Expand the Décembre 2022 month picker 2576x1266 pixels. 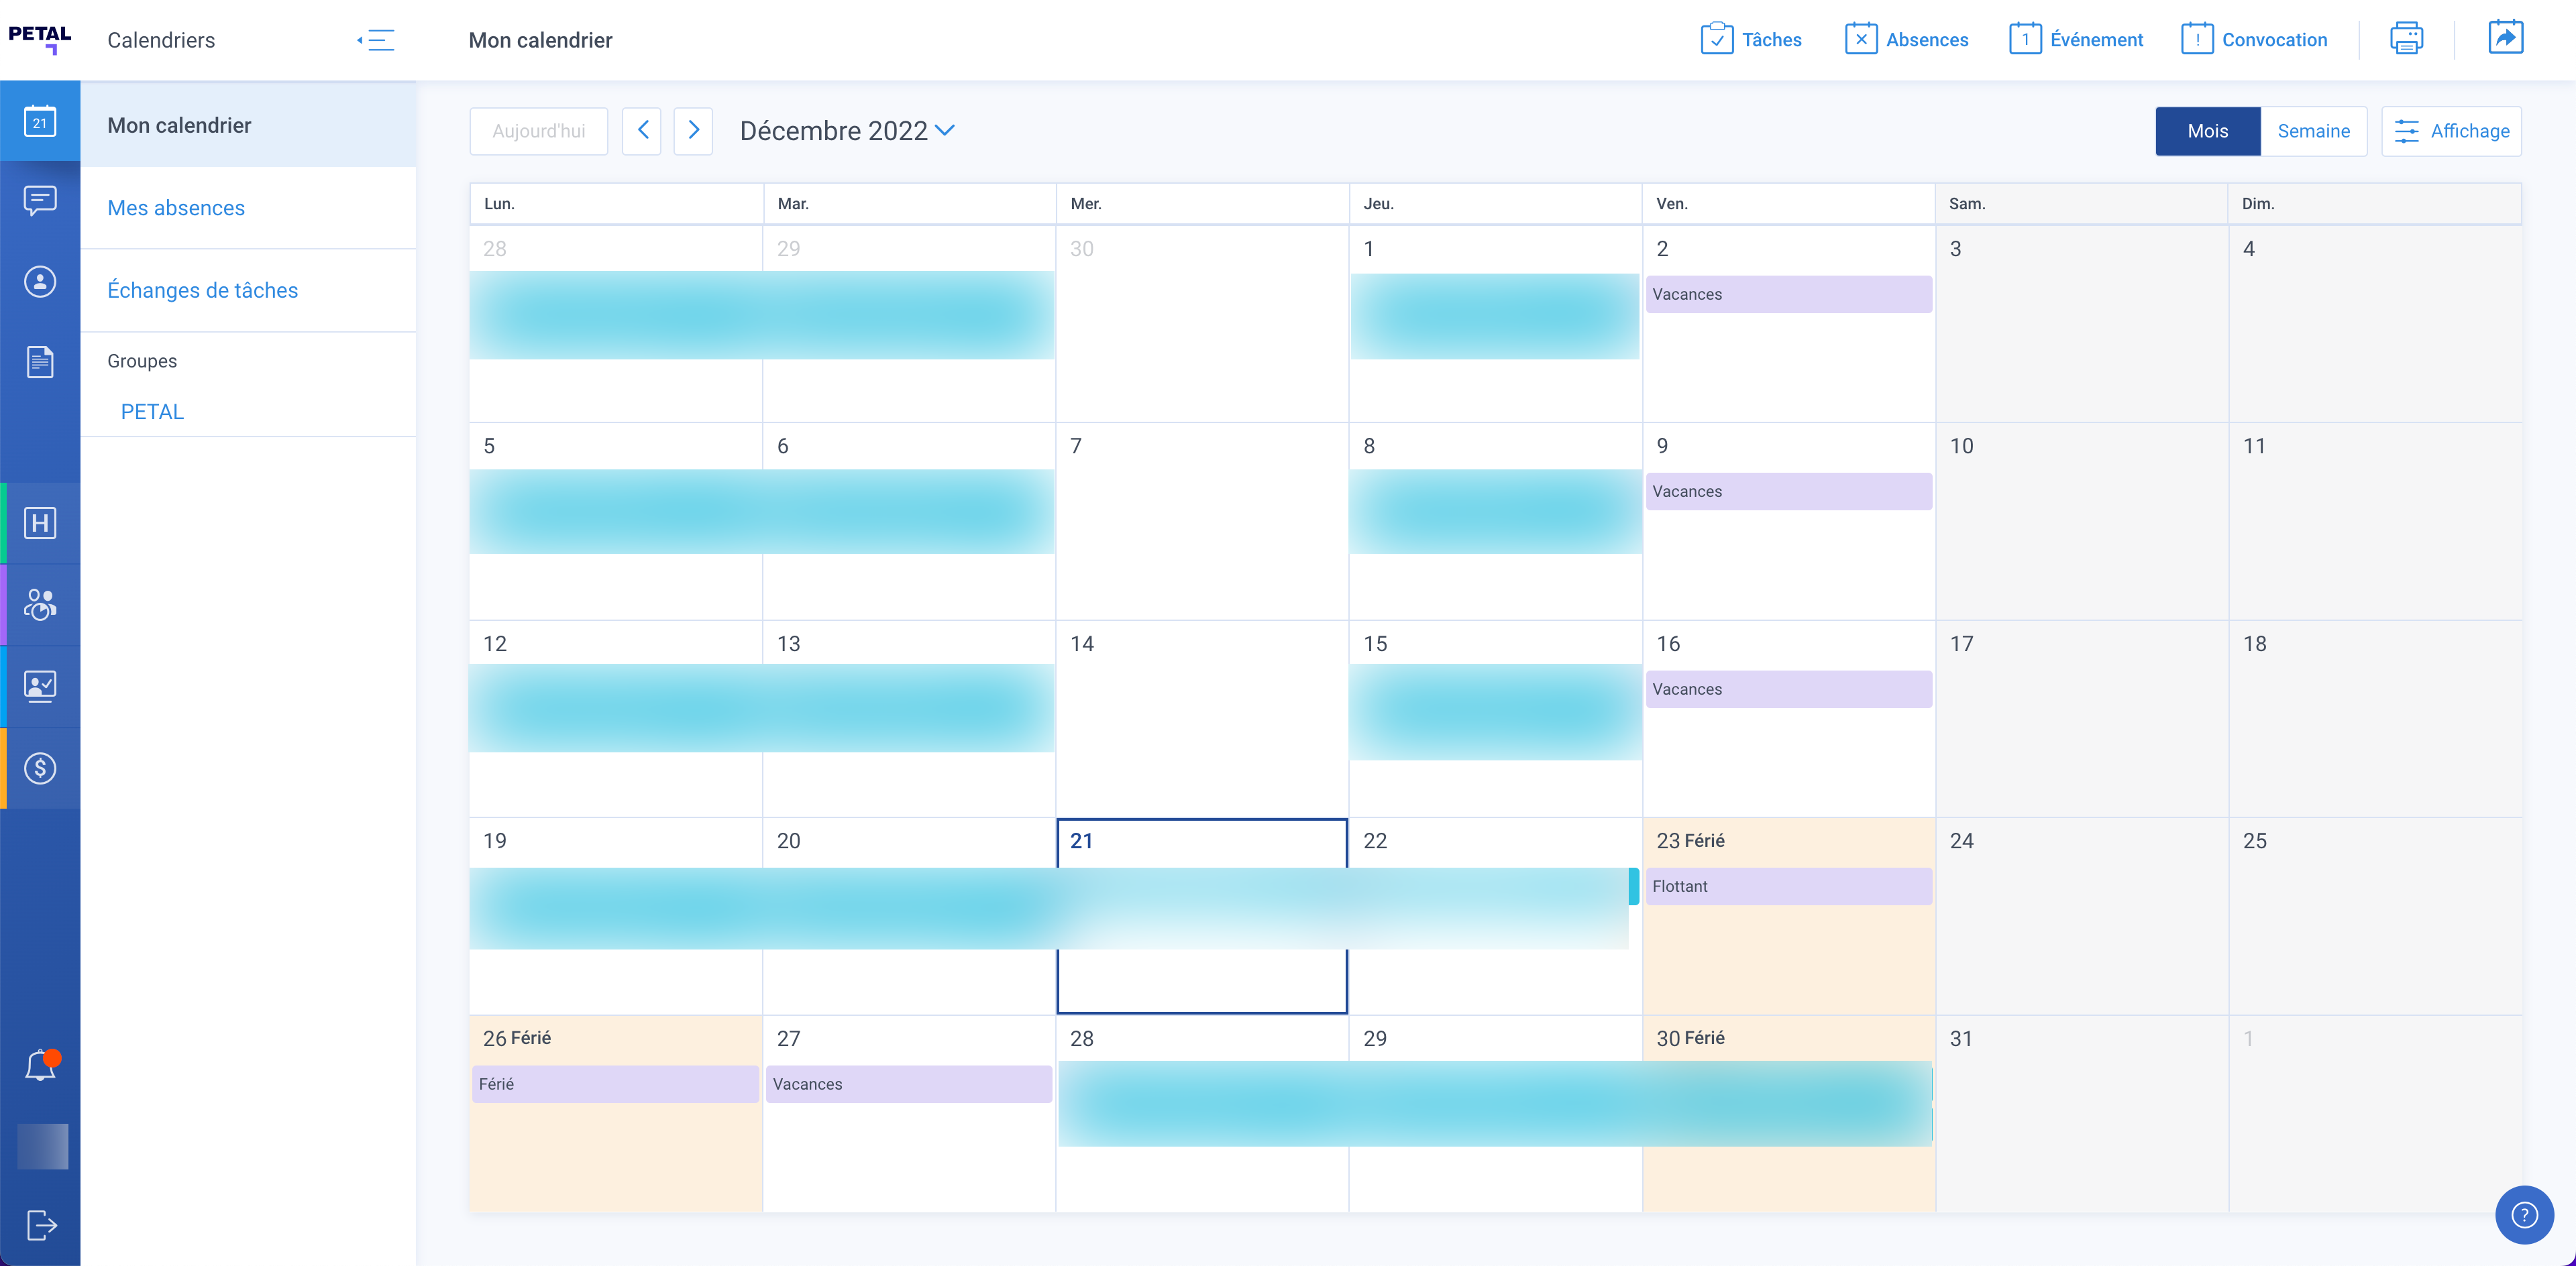pos(847,131)
